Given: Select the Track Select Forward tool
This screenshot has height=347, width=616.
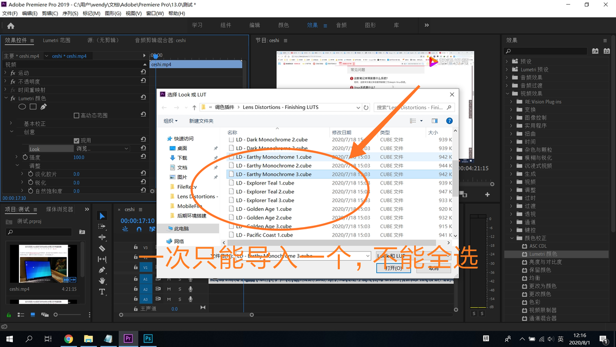Looking at the screenshot, I should 102,227.
